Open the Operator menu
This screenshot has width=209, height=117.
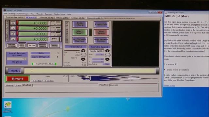(x=48, y=14)
